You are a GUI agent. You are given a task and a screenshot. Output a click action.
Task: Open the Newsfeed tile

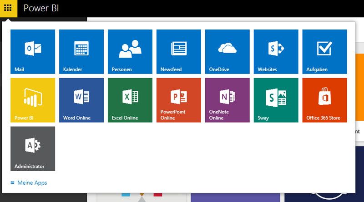(179, 52)
